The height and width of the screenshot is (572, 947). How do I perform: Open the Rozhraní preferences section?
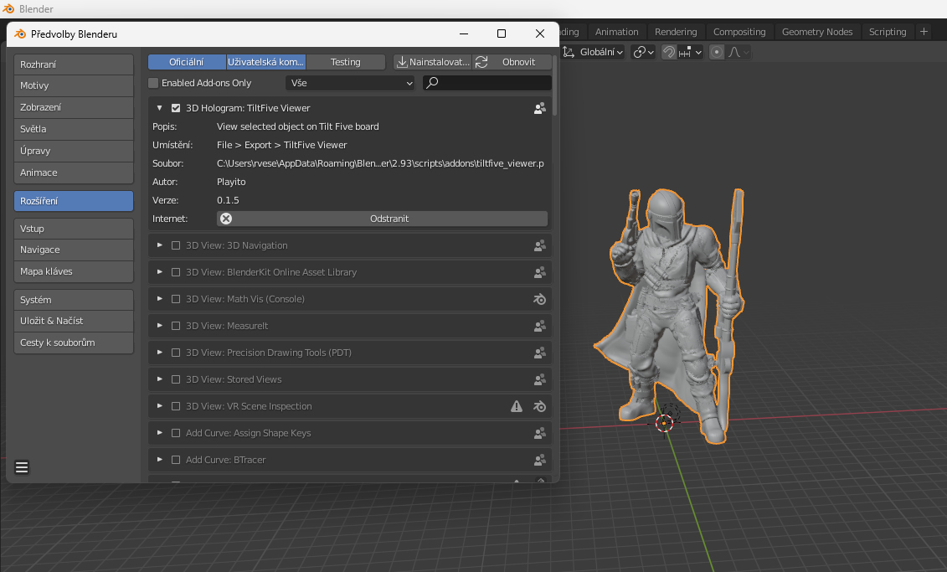(x=74, y=64)
